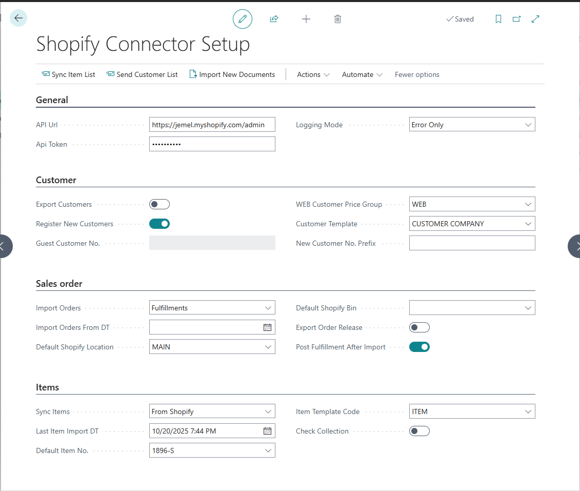The height and width of the screenshot is (491, 580).
Task: Click Sync Item List button
Action: click(68, 74)
